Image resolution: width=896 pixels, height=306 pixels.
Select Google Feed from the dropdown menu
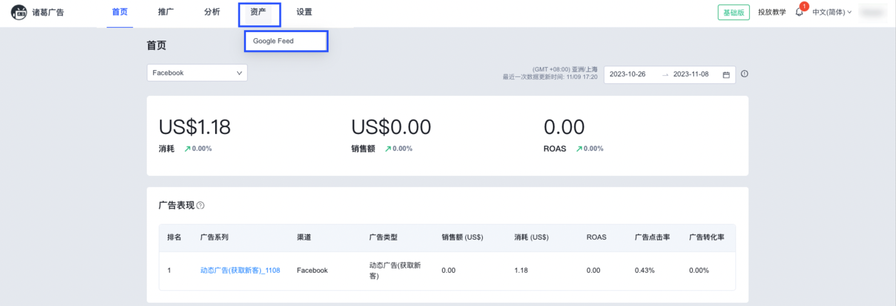click(x=273, y=41)
